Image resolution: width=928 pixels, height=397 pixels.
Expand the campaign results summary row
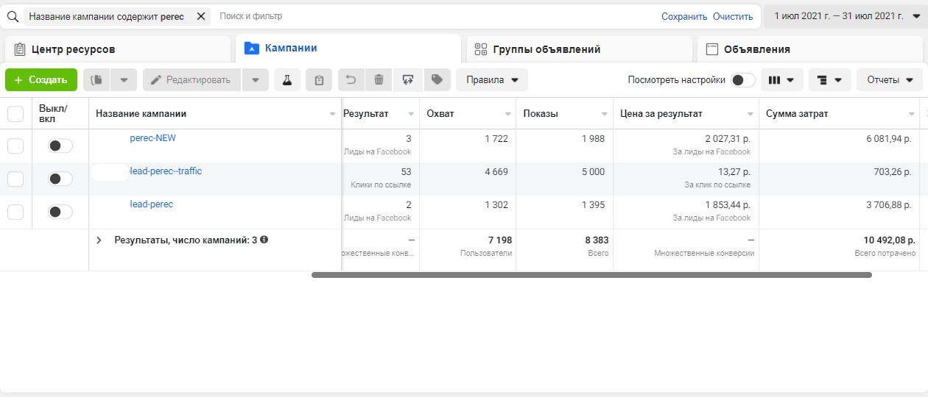[x=99, y=240]
